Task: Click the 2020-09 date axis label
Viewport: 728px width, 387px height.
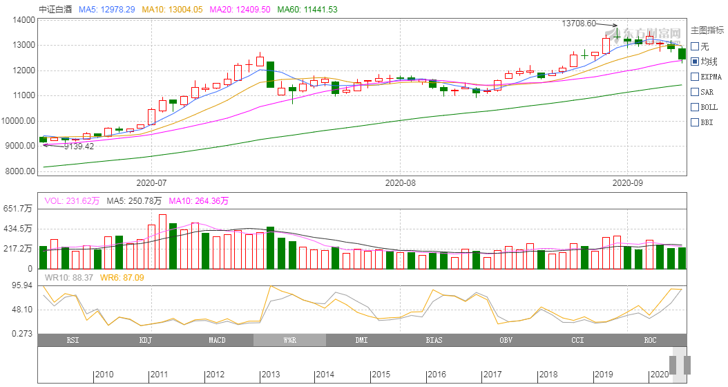Action: pos(628,183)
